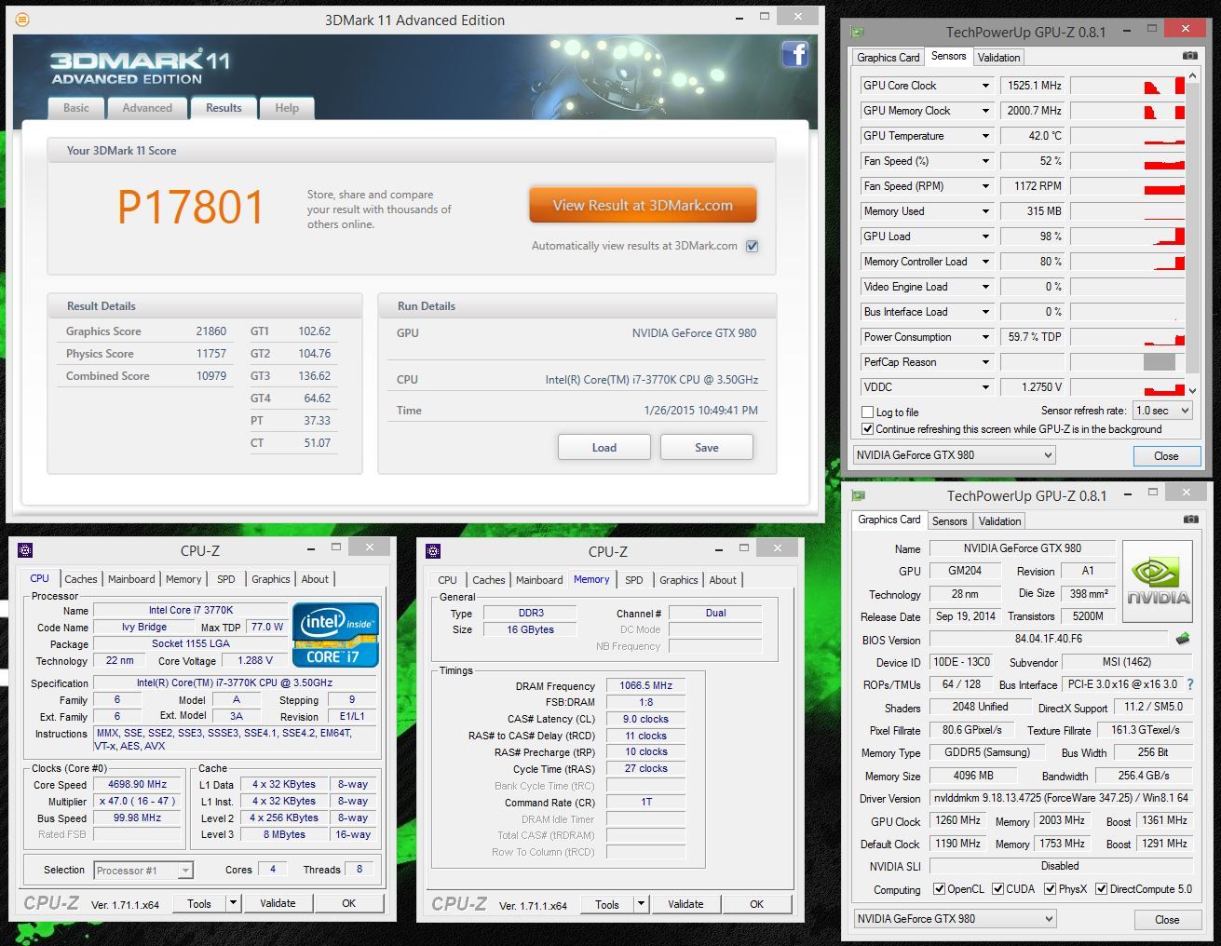The image size is (1221, 946).
Task: Toggle the CUDA checkbox in GPU-Z
Action: click(997, 889)
